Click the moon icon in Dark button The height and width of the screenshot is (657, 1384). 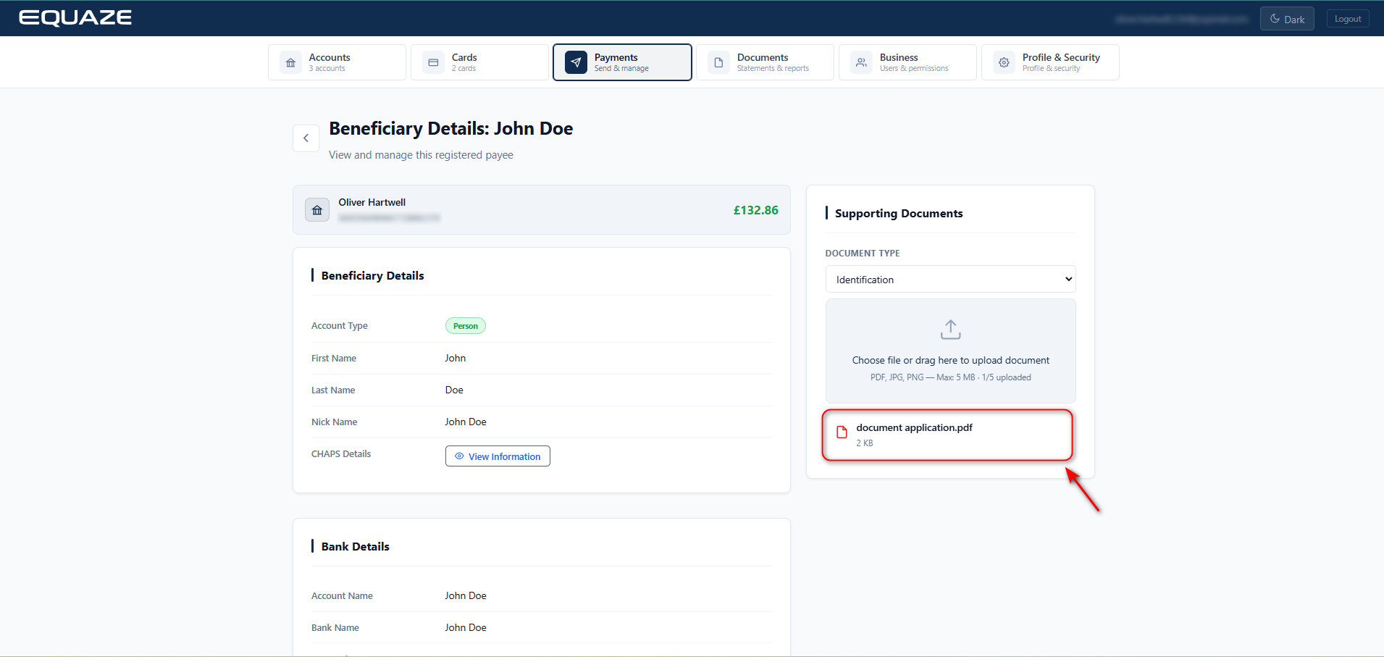tap(1275, 19)
